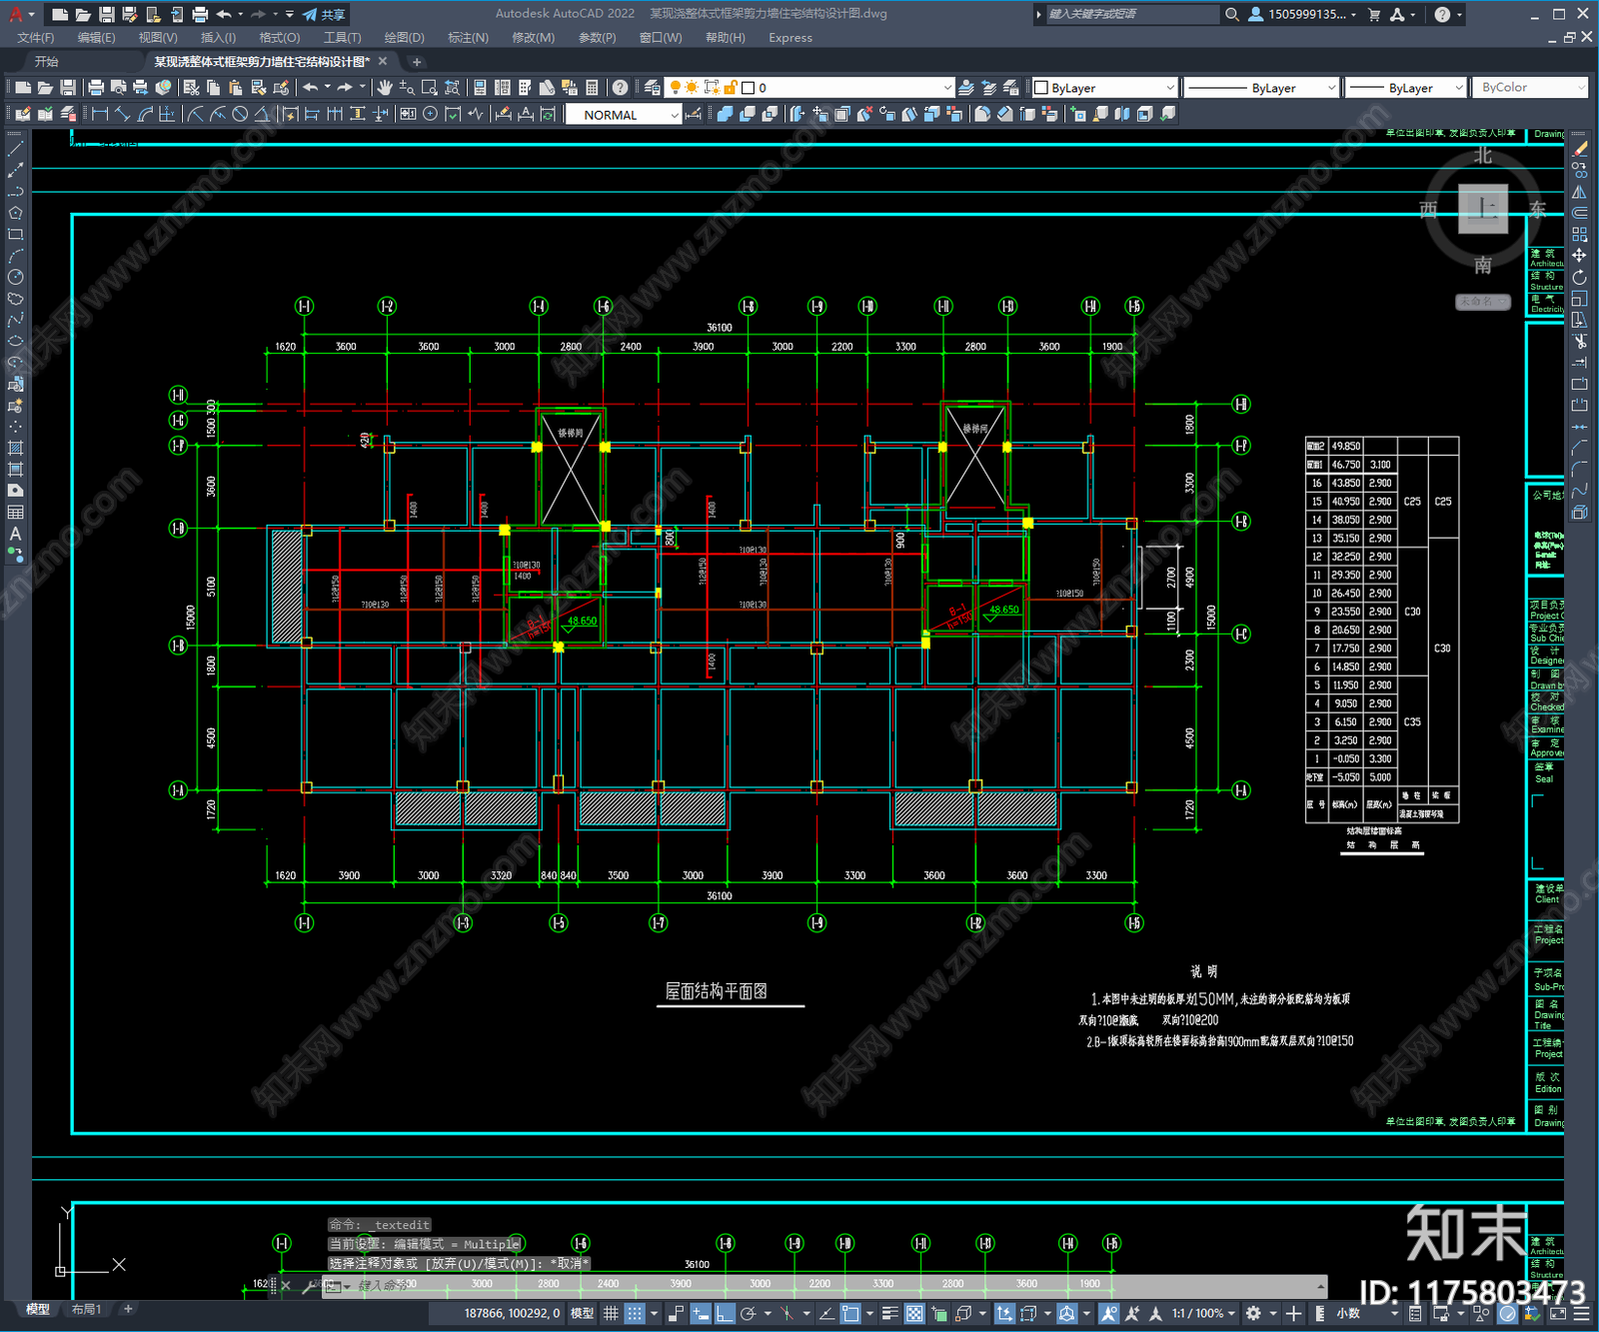Image resolution: width=1599 pixels, height=1332 pixels.
Task: Click the Hatch tool in left toolbar
Action: click(15, 448)
